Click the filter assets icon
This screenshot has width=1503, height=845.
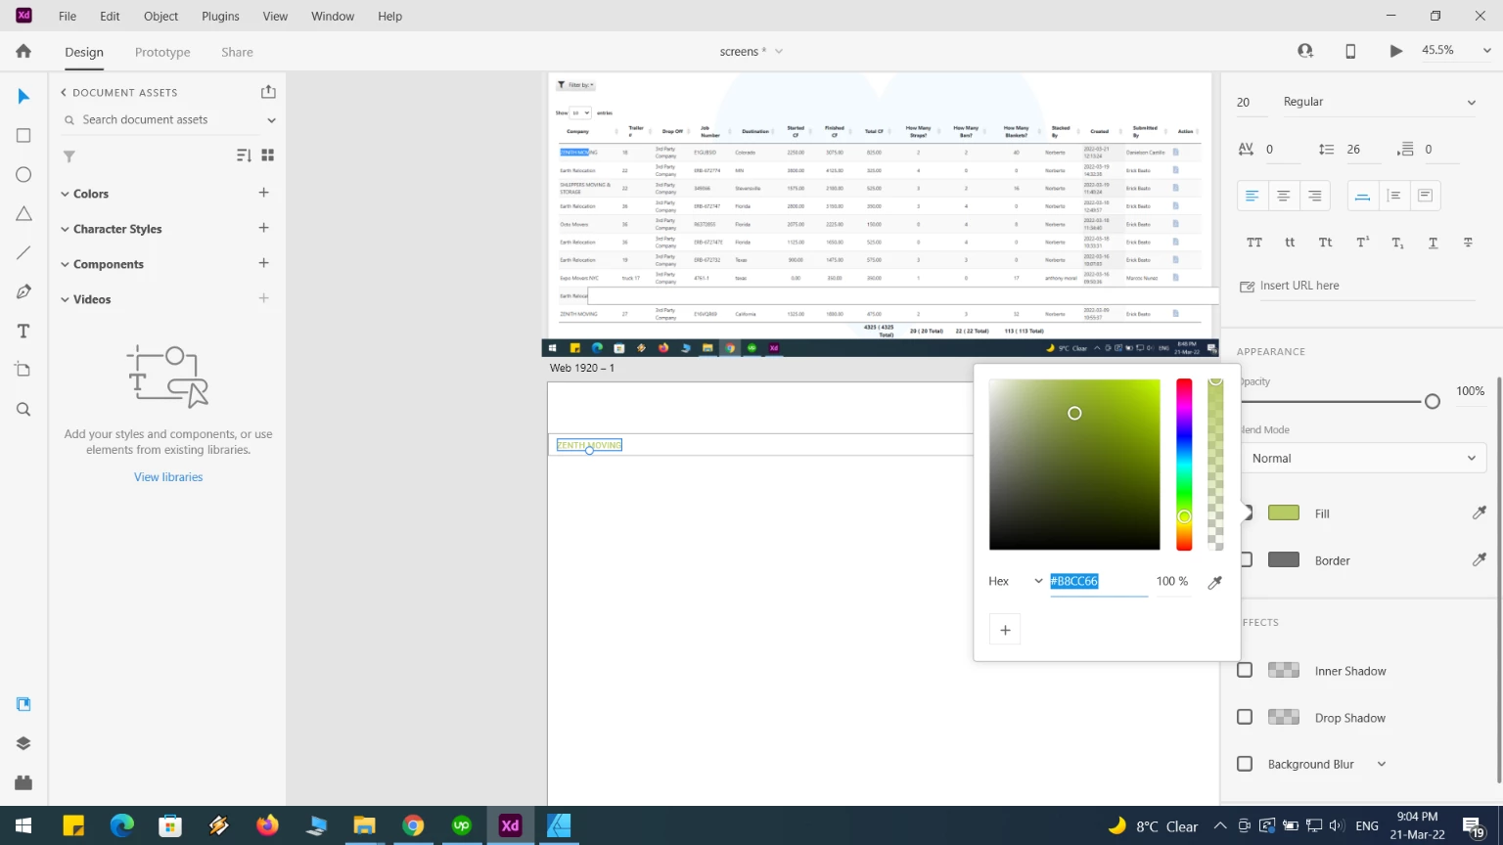tap(69, 156)
